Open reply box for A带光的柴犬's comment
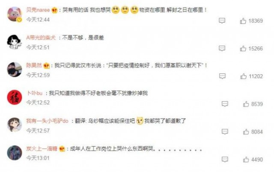 222,48
